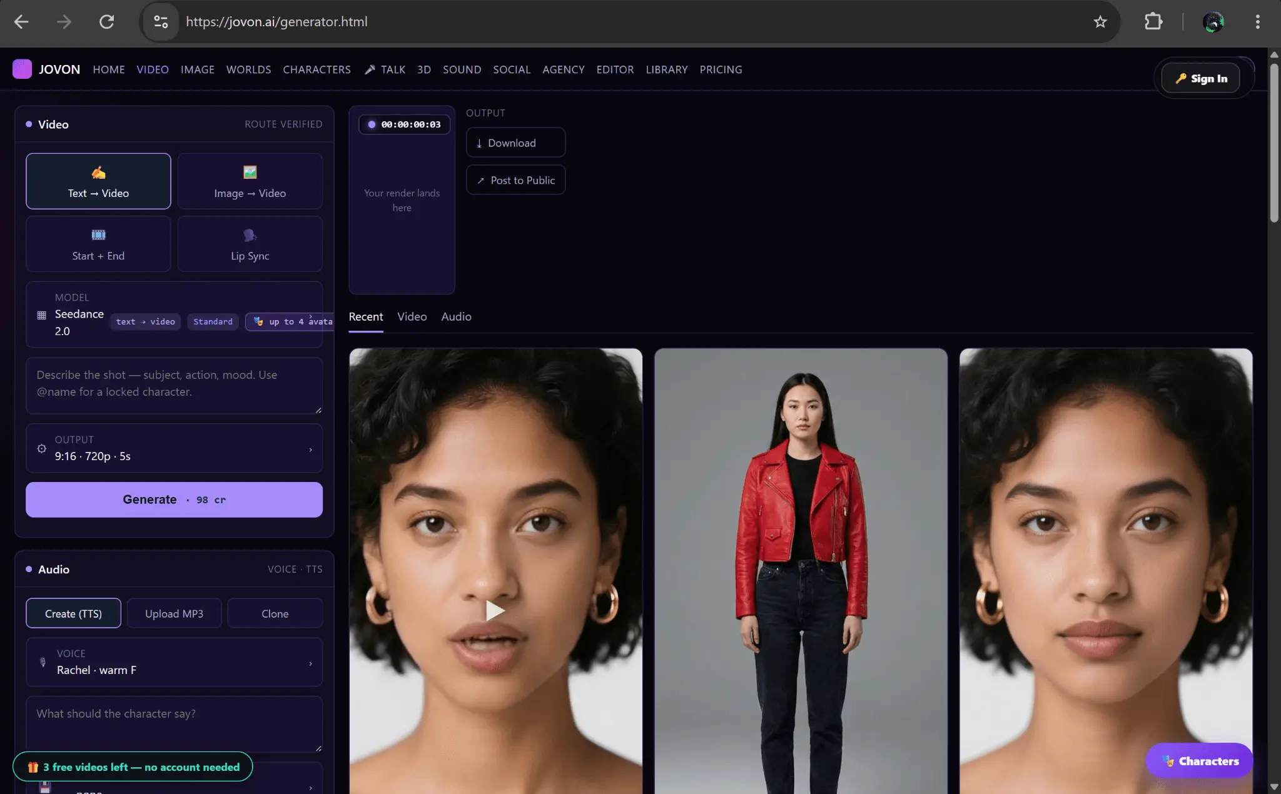Open the IMAGE nav item
The width and height of the screenshot is (1281, 794).
198,69
